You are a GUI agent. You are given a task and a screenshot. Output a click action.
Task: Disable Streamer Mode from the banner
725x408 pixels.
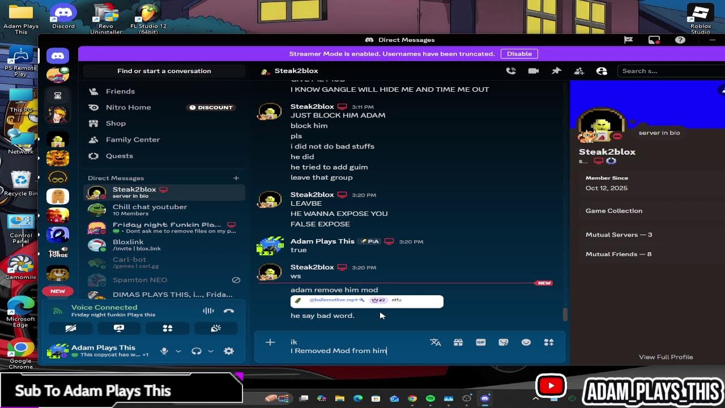pos(519,54)
